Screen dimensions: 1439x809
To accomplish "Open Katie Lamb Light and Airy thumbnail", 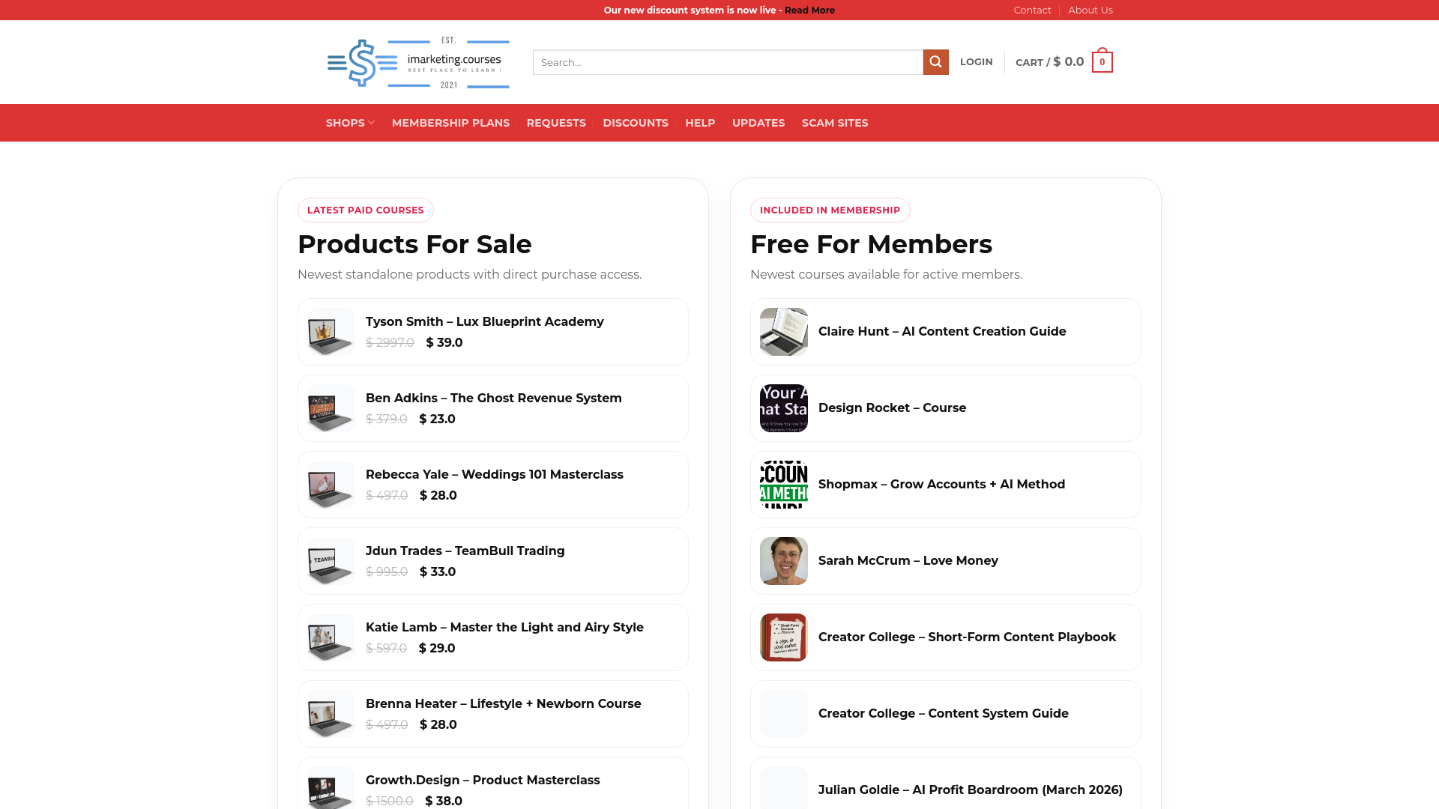I will coord(331,637).
